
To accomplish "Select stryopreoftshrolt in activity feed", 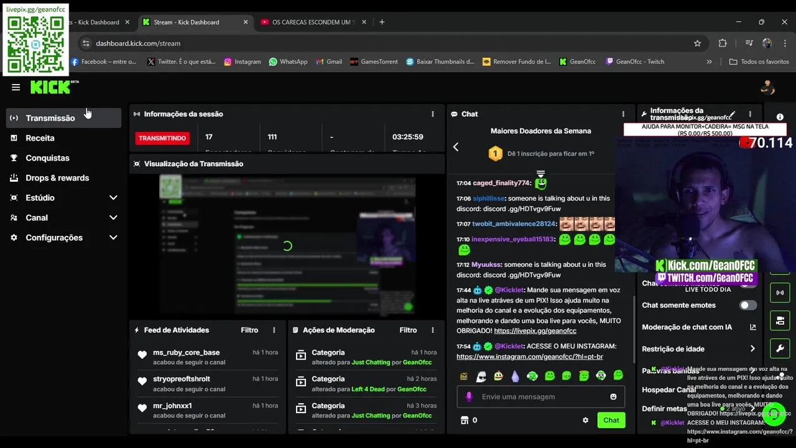I will [182, 379].
